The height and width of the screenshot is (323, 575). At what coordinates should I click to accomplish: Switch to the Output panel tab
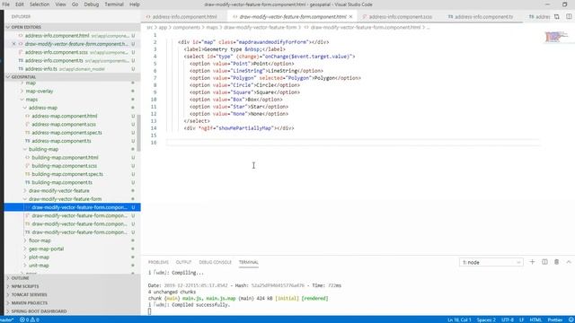(183, 262)
